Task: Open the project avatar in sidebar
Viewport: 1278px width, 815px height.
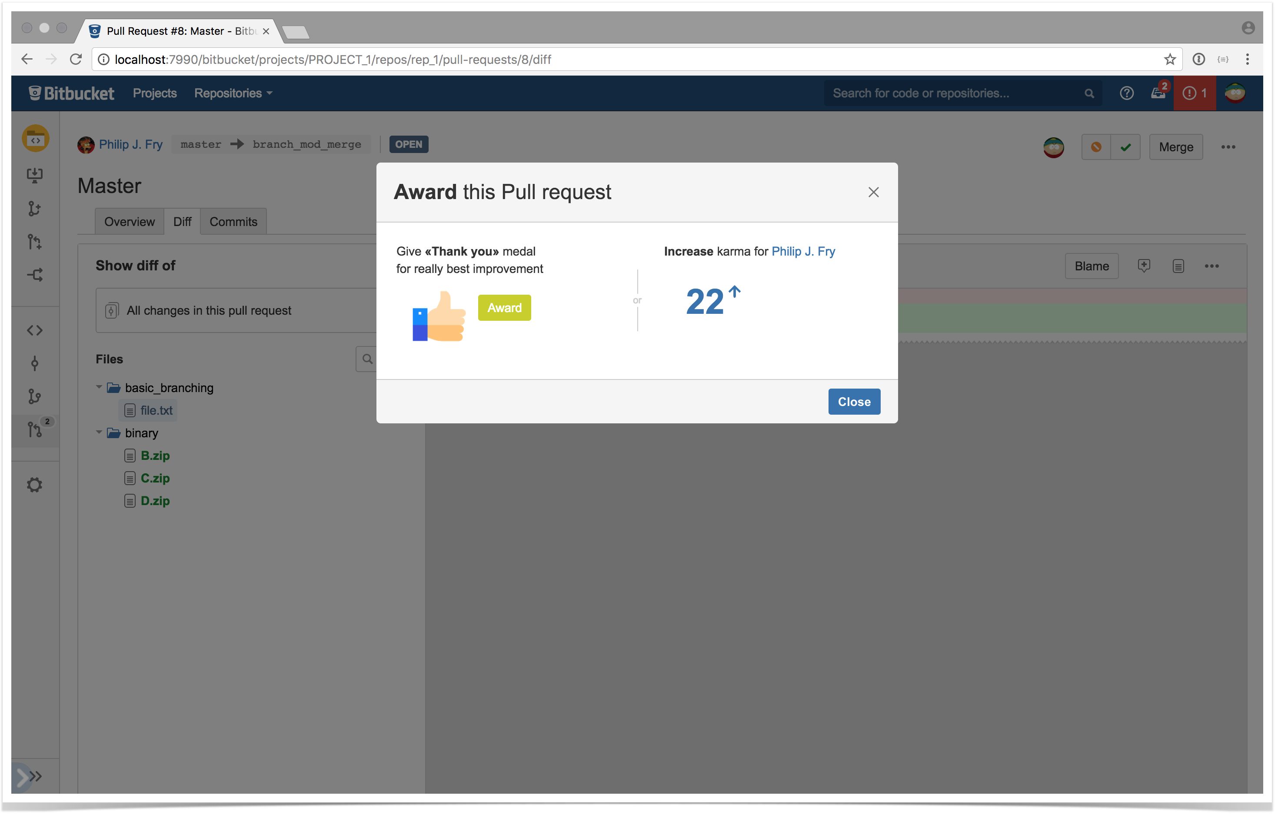Action: 36,139
